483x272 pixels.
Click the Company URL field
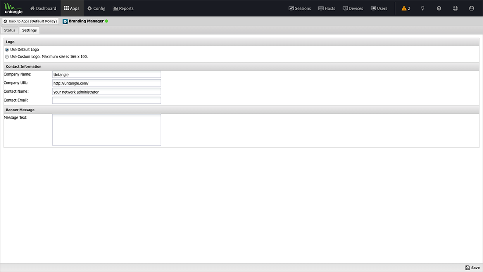107,83
